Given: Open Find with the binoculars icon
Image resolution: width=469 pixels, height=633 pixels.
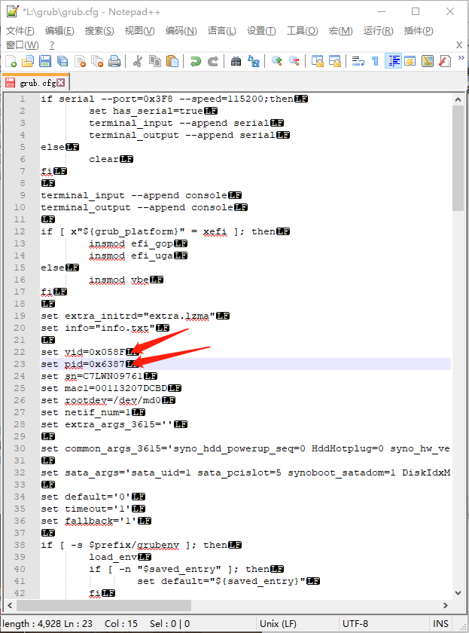Looking at the screenshot, I should click(236, 61).
